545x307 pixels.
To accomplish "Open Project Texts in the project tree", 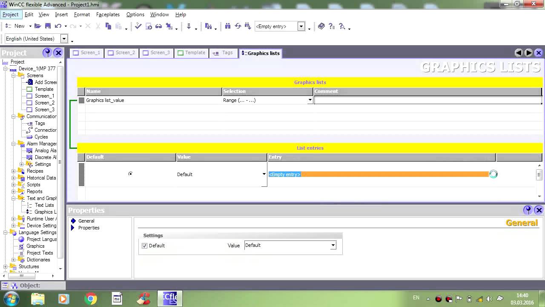I will click(40, 253).
